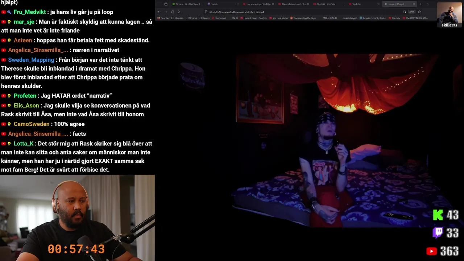Click the member badge beside Profeten
Image resolution: width=464 pixels, height=261 pixels.
pyautogui.click(x=9, y=96)
